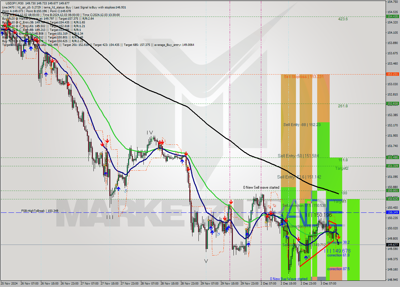Click '0 New Buy Wave started' annotation
Screen dimensions: 400x287
[x=289, y=279]
